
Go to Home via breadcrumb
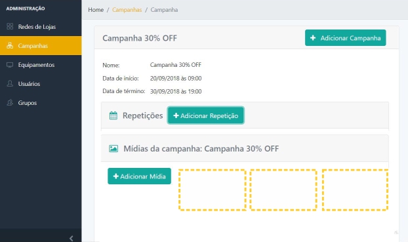(96, 10)
